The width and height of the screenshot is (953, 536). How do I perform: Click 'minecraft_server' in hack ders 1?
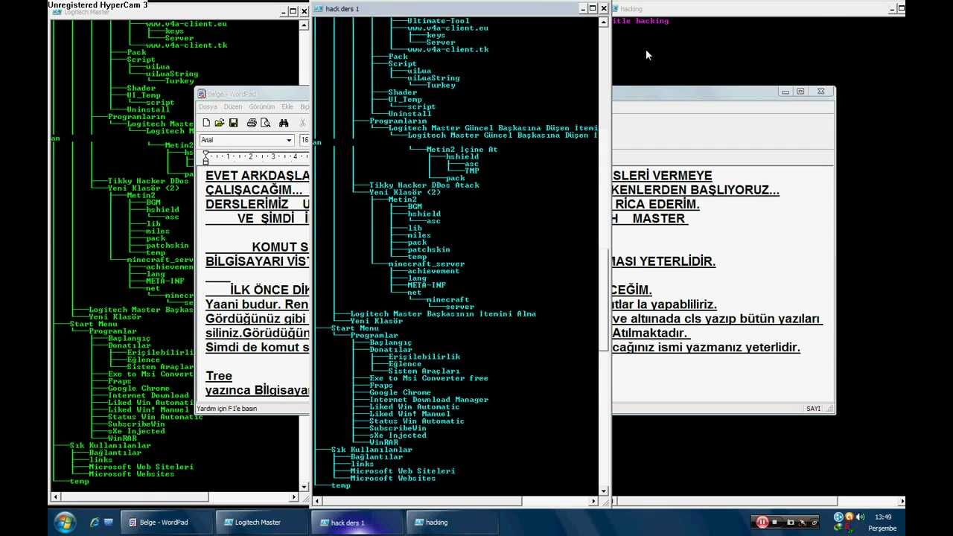(426, 264)
